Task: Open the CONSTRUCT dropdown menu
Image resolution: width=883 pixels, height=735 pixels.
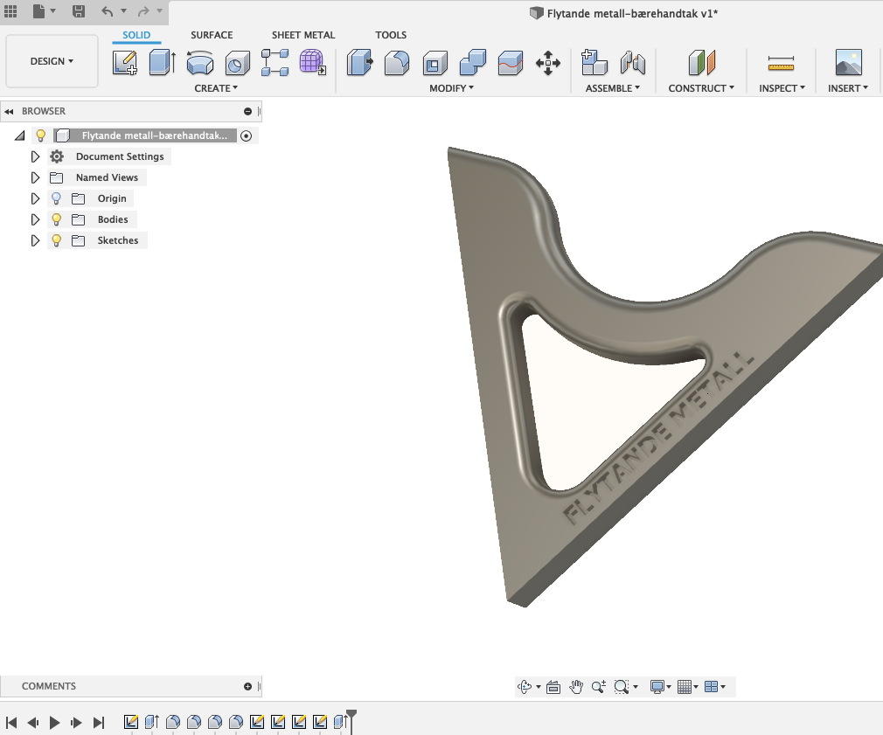Action: (701, 88)
